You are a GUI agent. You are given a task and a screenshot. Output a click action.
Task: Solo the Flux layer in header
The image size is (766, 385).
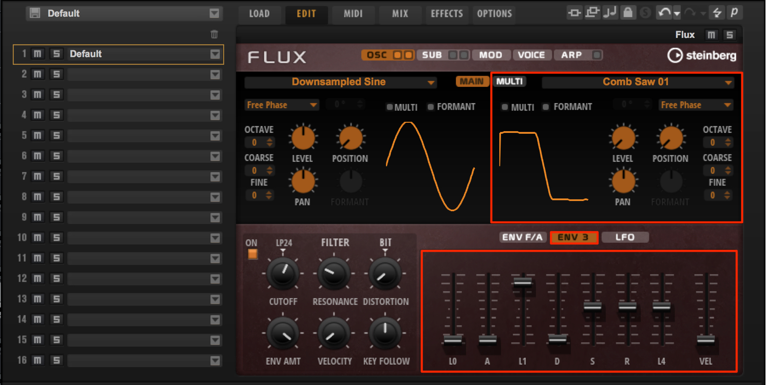coord(729,35)
